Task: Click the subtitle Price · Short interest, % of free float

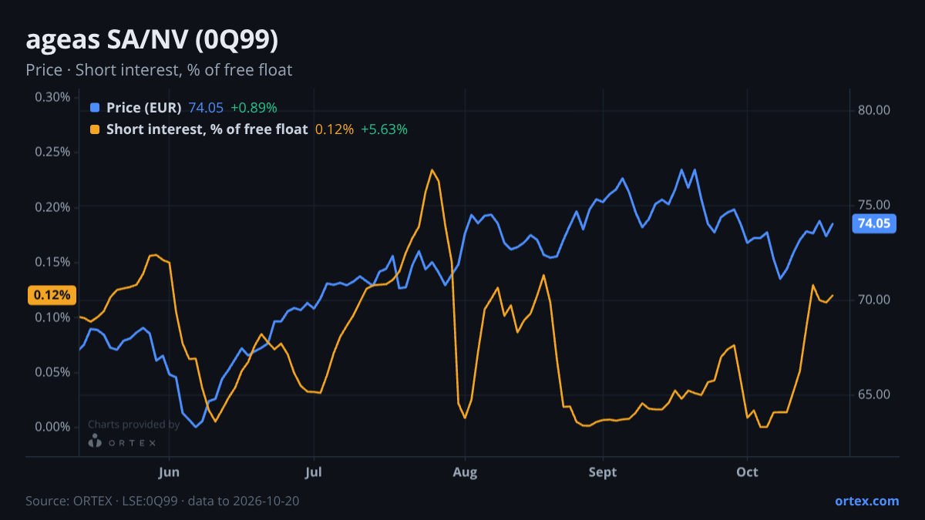Action: [159, 70]
